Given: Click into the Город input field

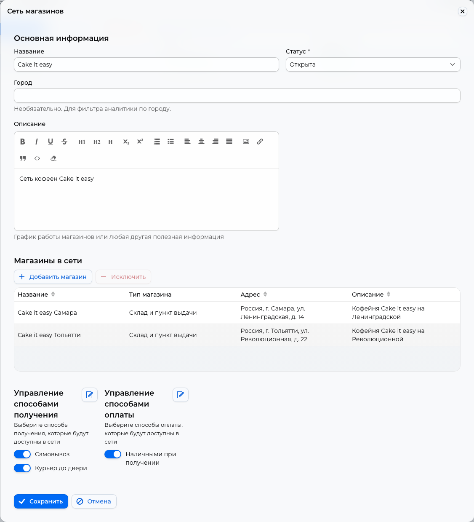Looking at the screenshot, I should [237, 96].
